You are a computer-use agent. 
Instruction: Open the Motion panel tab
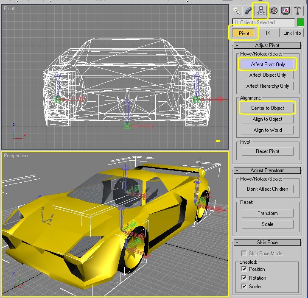274,10
